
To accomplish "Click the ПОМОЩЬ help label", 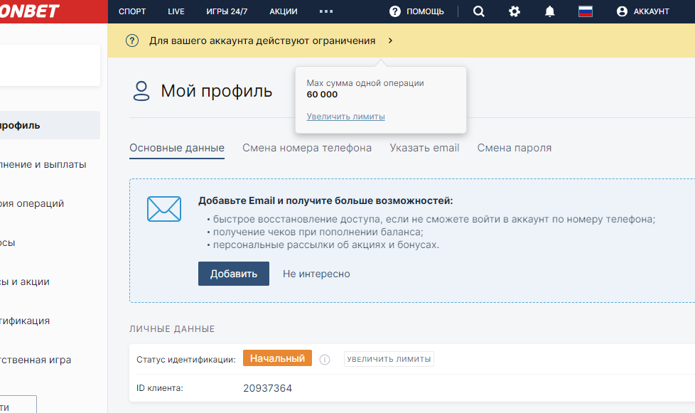I will click(425, 11).
